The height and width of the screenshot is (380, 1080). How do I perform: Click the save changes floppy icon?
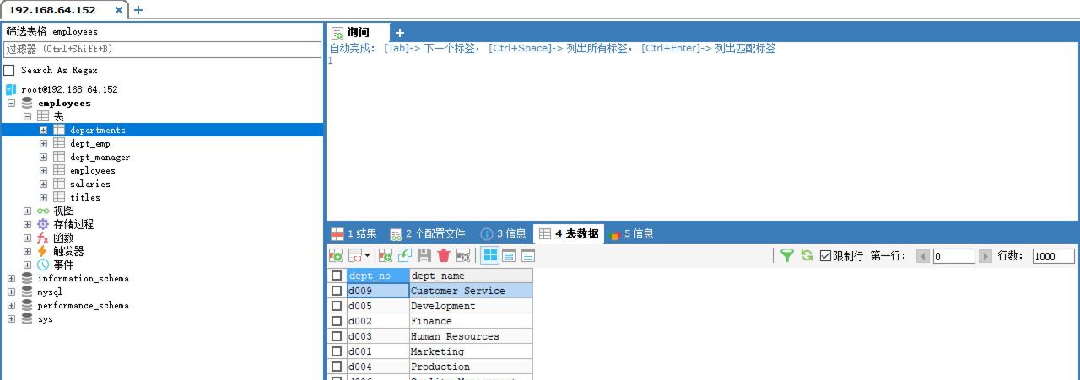(x=424, y=255)
